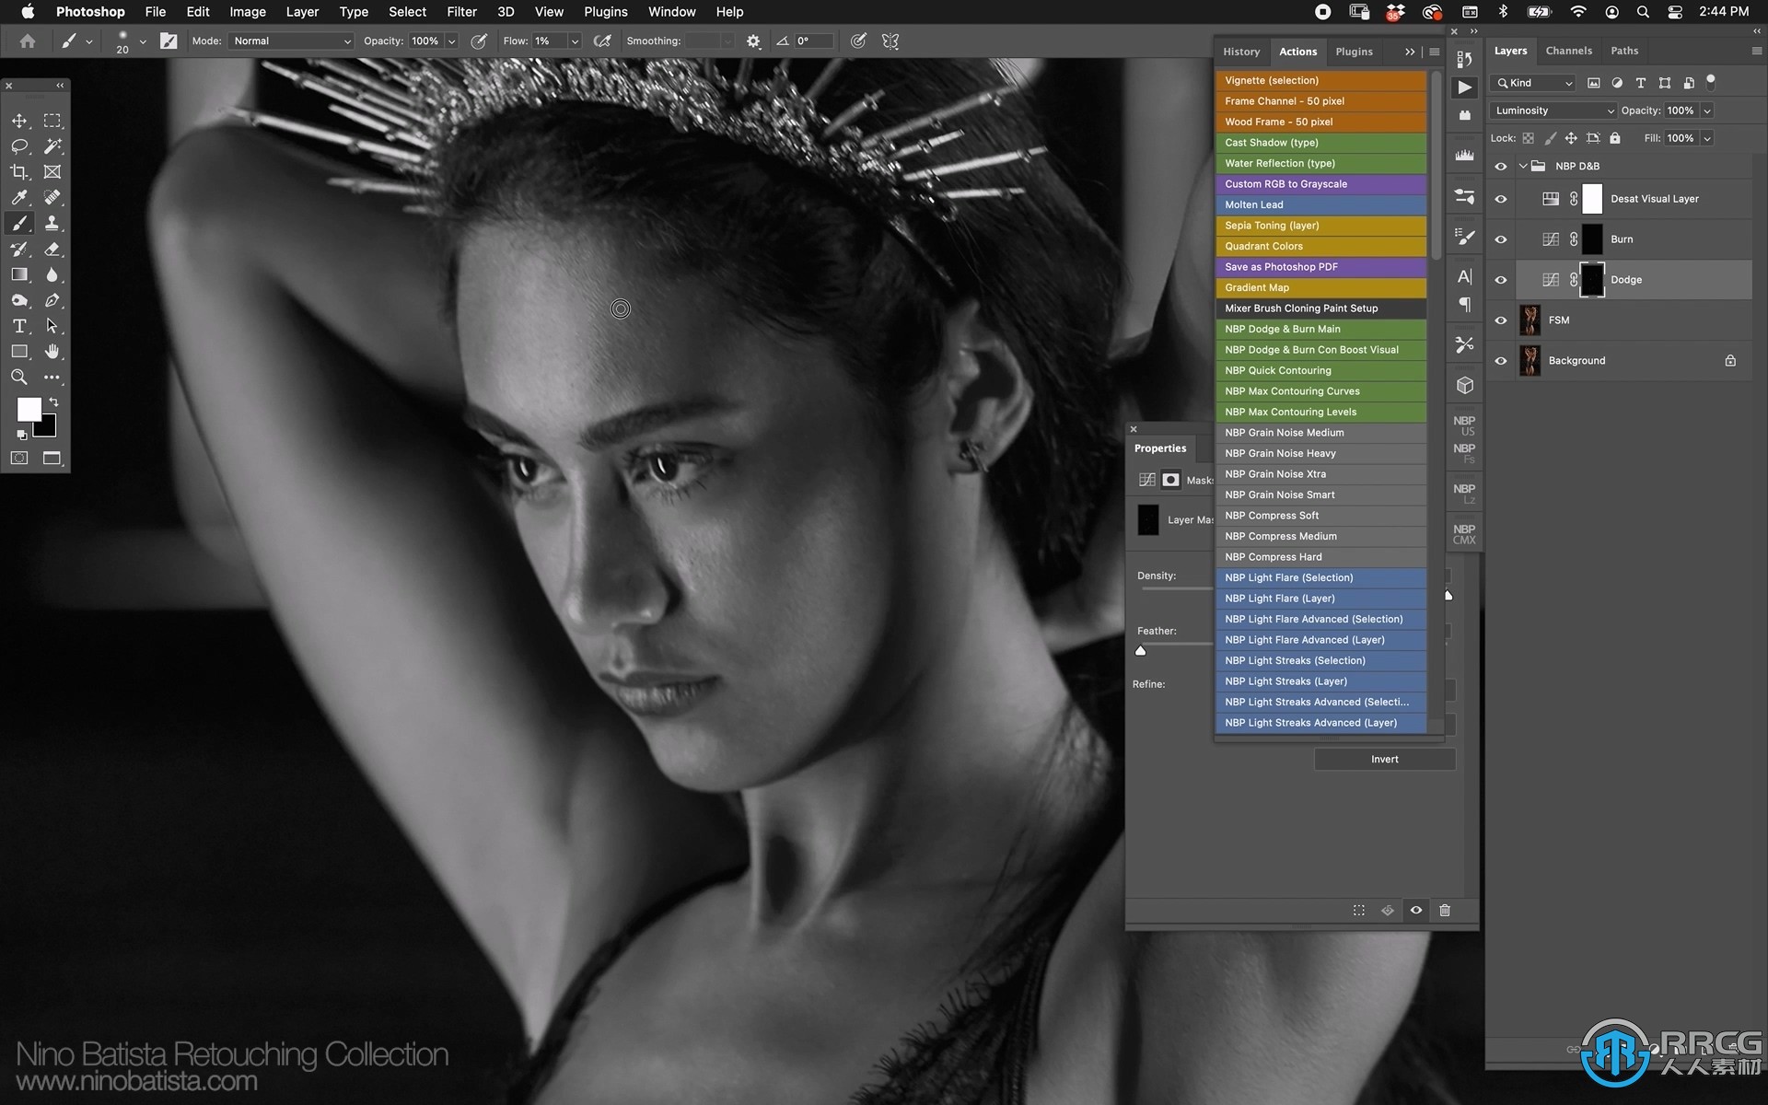
Task: Hide the Burn layer
Action: (1501, 239)
